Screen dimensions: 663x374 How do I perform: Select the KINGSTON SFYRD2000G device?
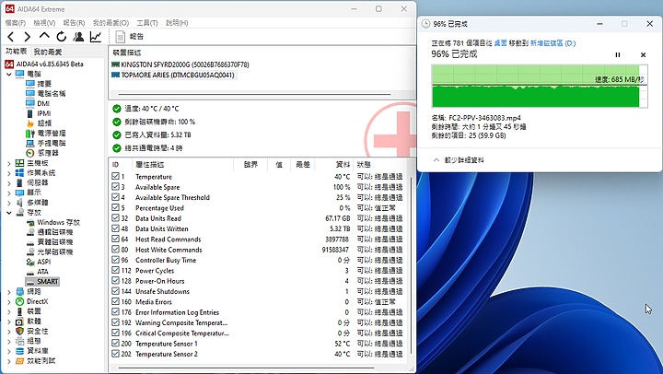pos(185,64)
